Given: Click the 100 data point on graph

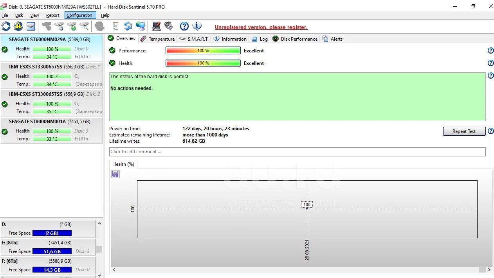Looking at the screenshot, I should pyautogui.click(x=307, y=208).
